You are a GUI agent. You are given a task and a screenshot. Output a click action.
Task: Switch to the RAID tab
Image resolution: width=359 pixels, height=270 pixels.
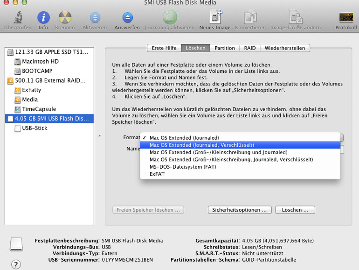250,48
